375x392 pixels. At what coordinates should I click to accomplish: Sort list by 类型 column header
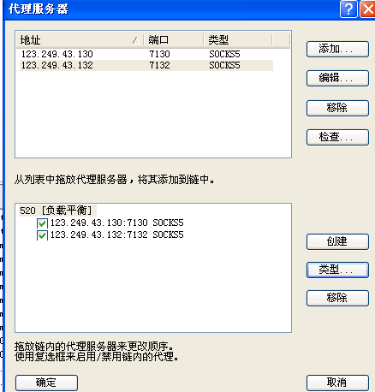point(238,39)
